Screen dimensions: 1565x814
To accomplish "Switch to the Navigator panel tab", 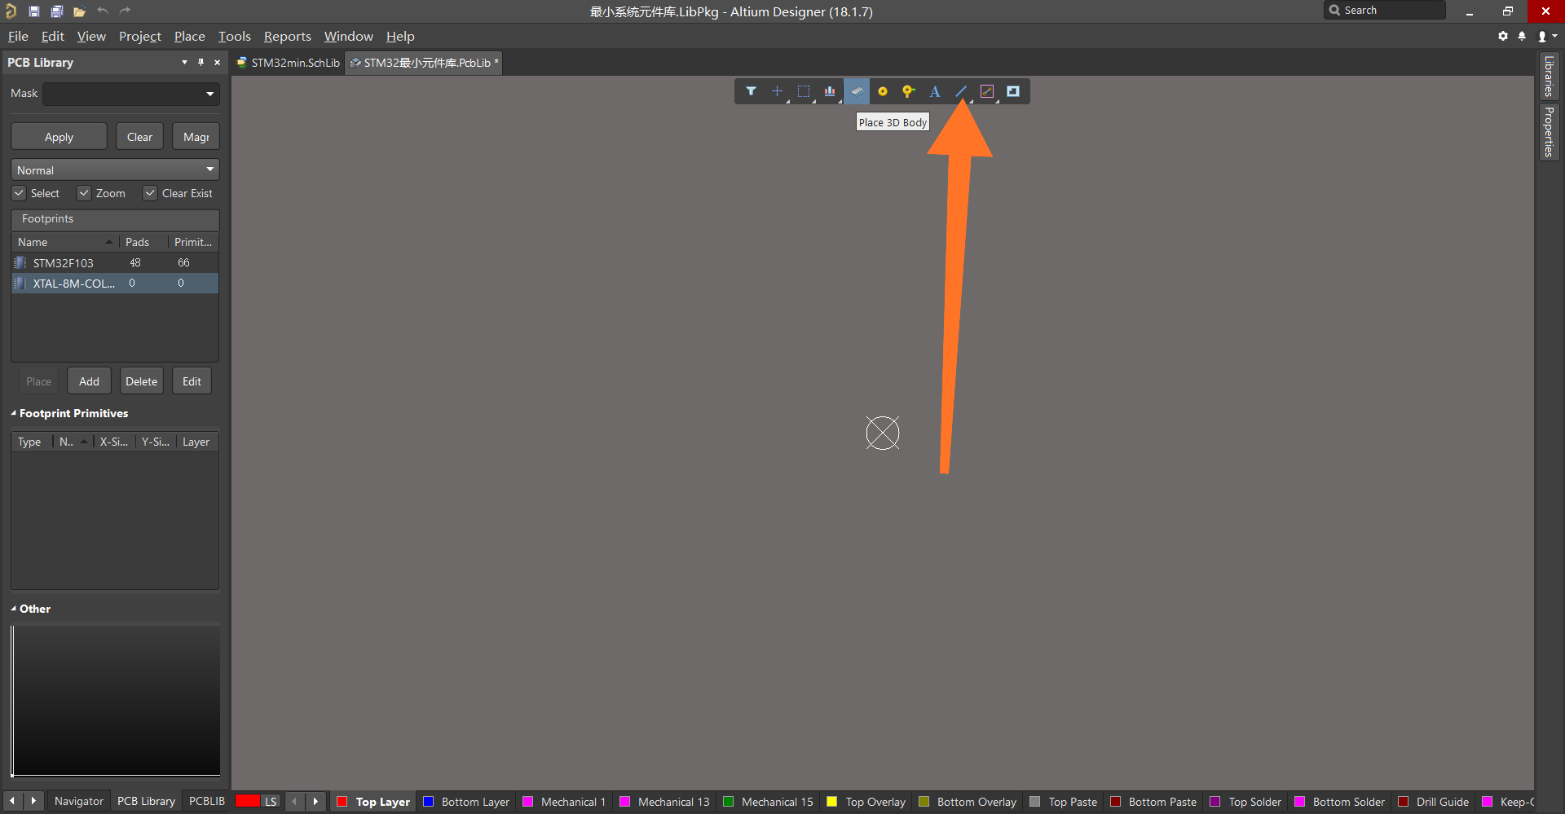I will [x=78, y=801].
